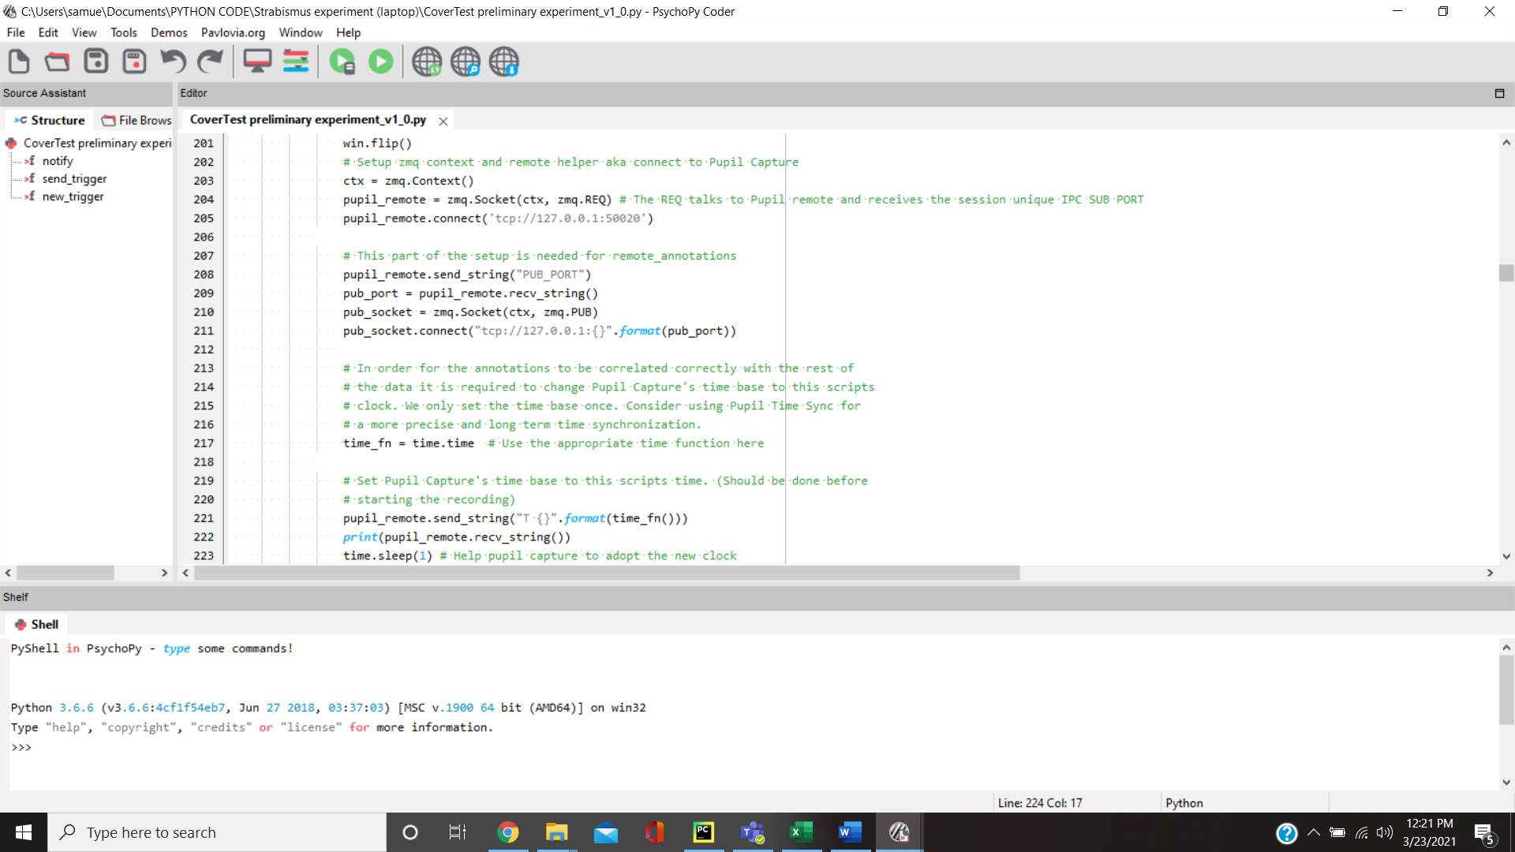Save the current file
This screenshot has width=1515, height=852.
96,62
